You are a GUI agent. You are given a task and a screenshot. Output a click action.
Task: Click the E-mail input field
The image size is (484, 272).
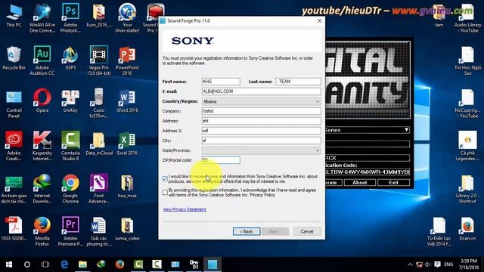pos(261,91)
